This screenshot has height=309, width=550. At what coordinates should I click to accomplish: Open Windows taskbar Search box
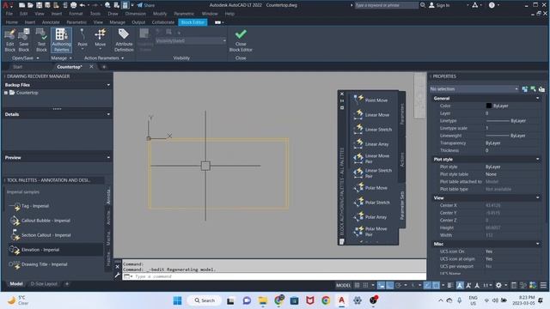[x=205, y=300]
